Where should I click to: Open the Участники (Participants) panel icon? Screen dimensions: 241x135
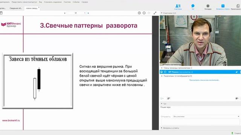point(178,7)
